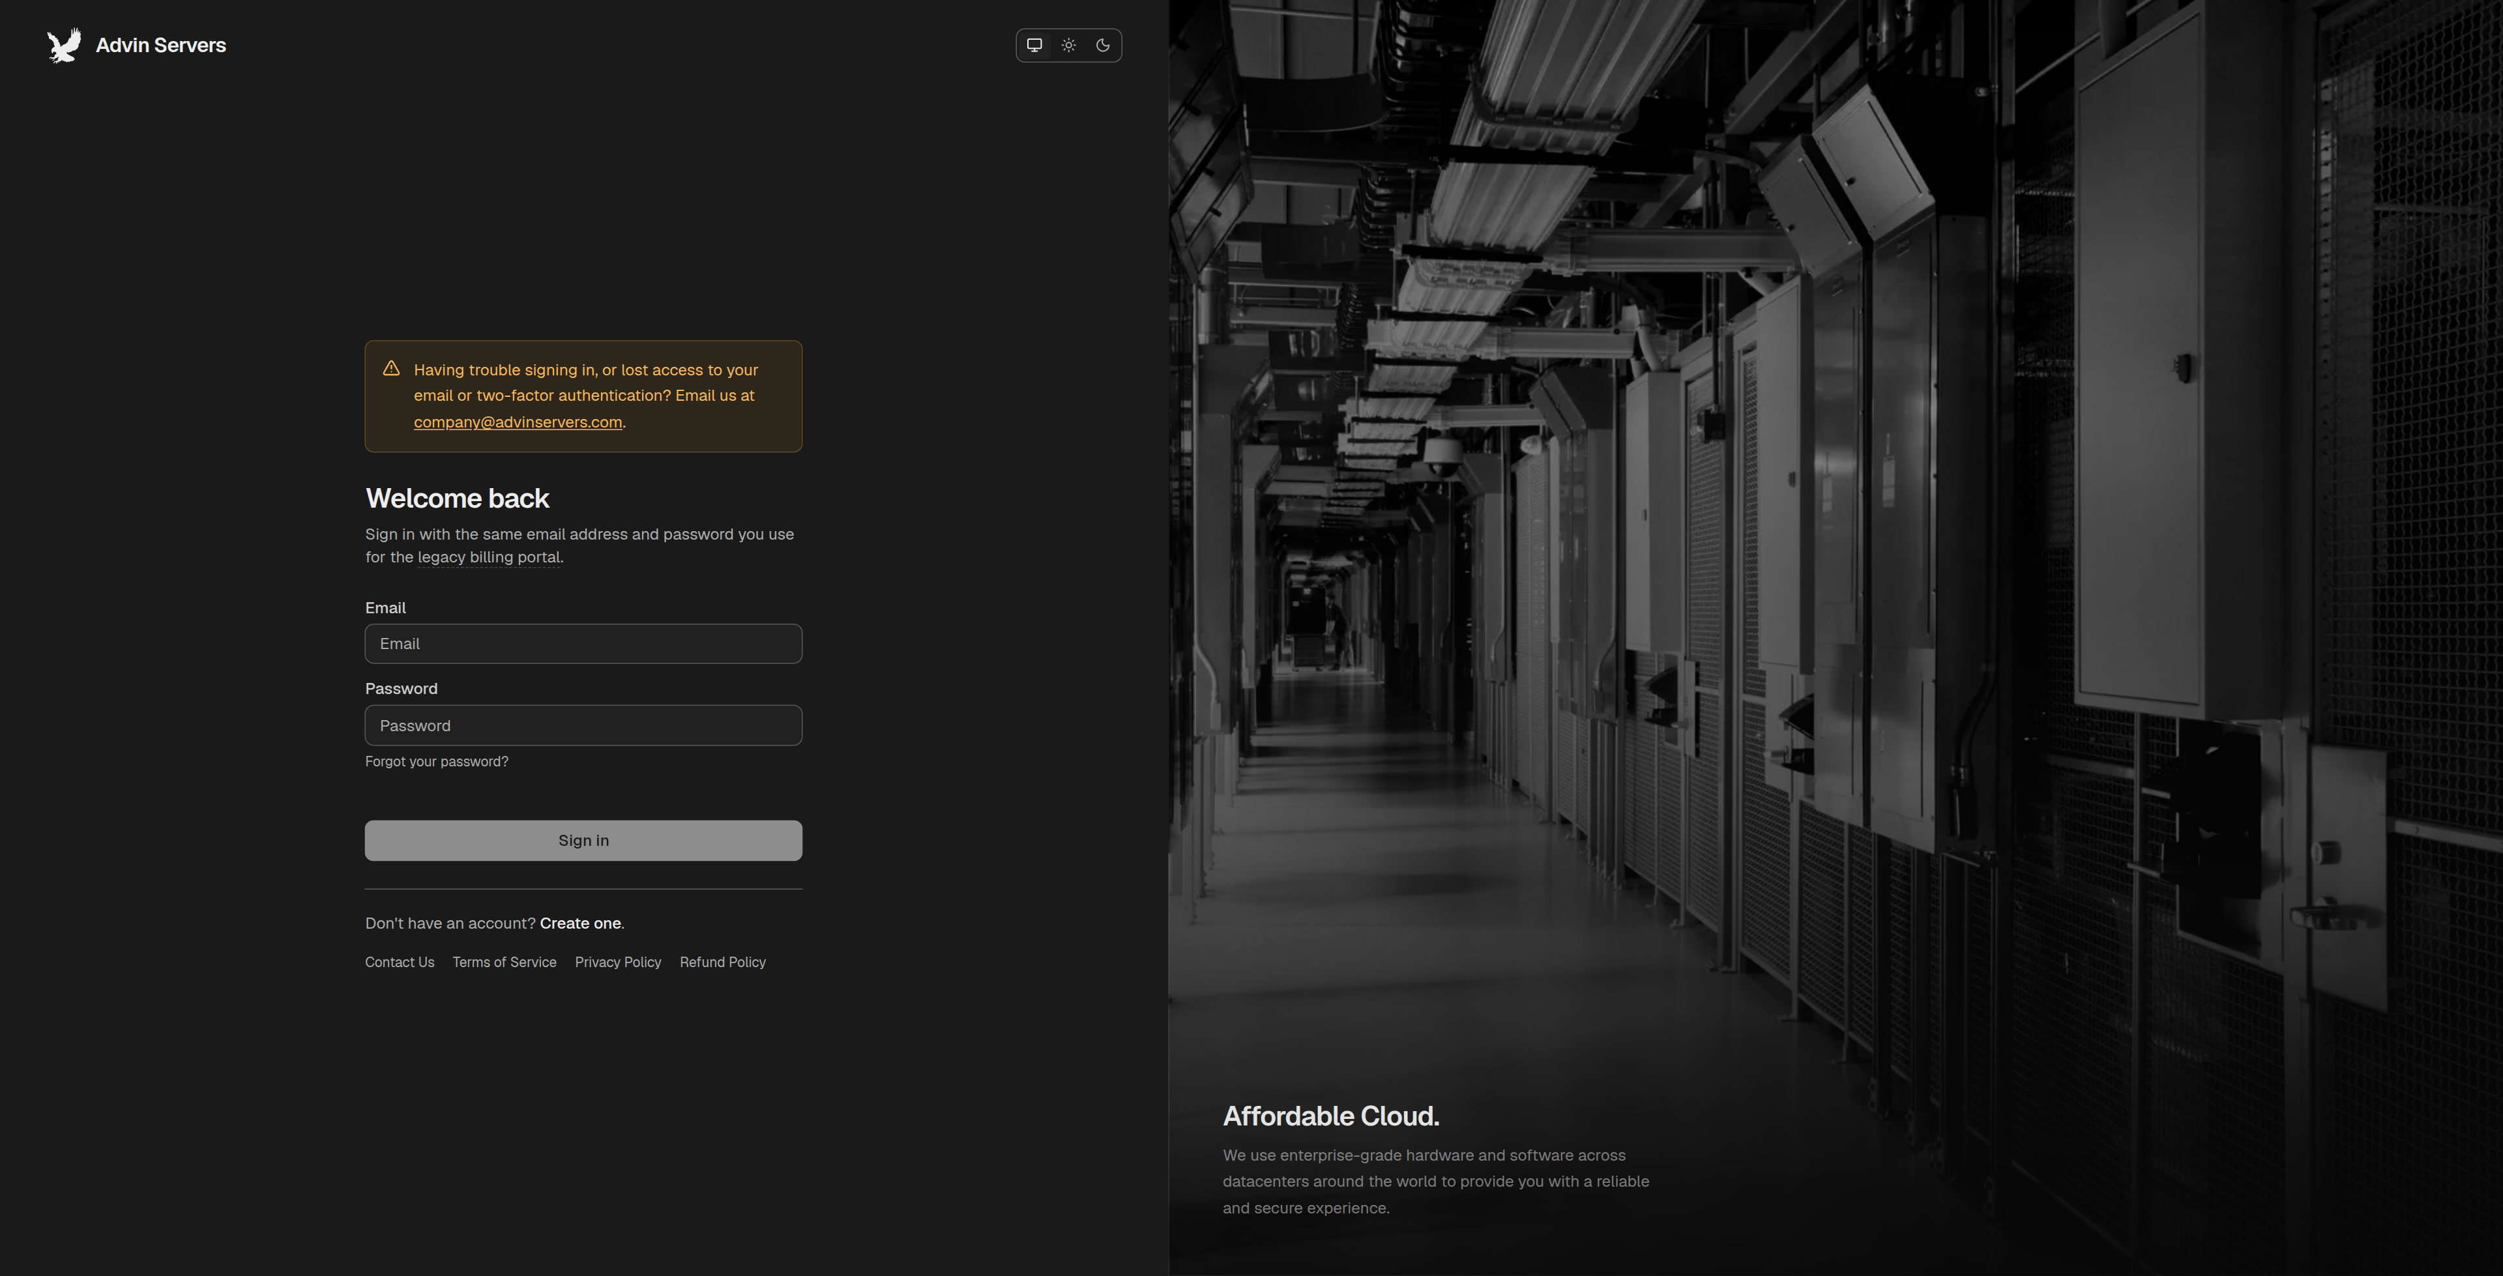Screen dimensions: 2503x1276
Task: Open the company@advinservers.com email link
Action: (518, 422)
